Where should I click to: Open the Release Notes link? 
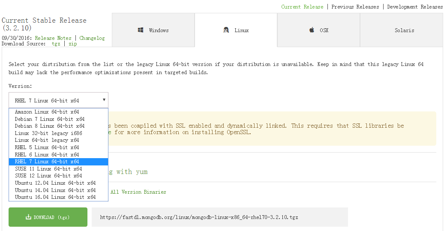(x=53, y=38)
